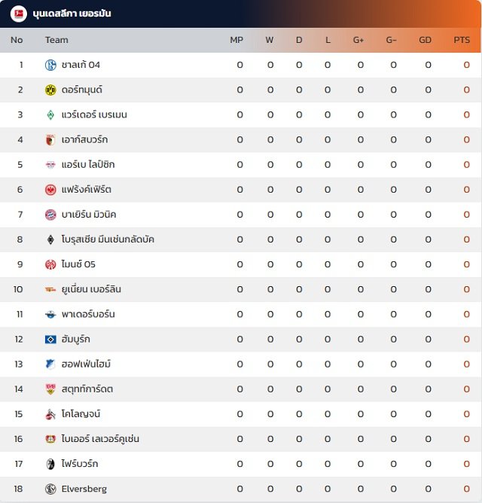Click the Elversberg club crest
The width and height of the screenshot is (482, 503).
(x=50, y=489)
